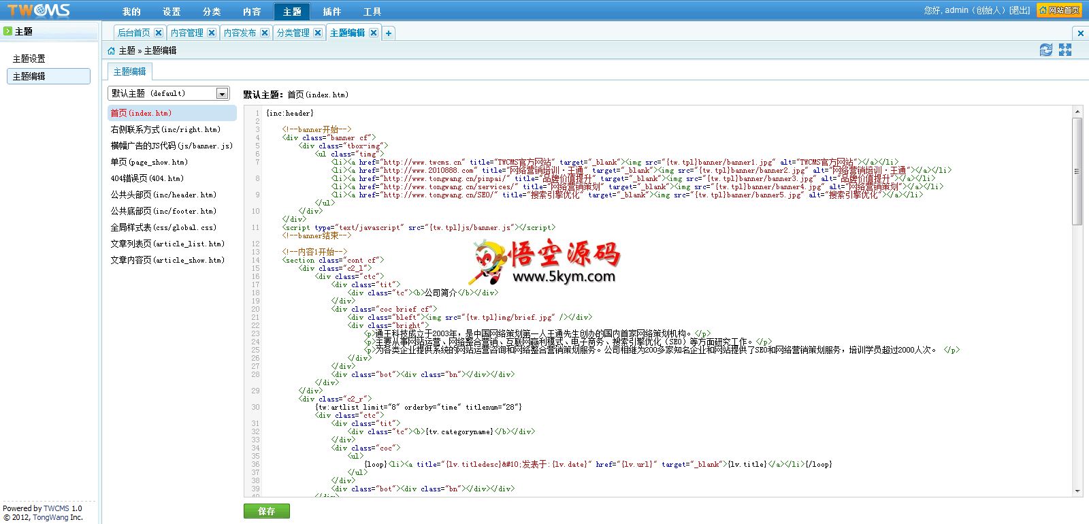Open the 分类 top menu

click(x=212, y=12)
